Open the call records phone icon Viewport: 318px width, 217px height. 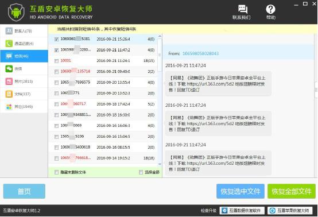[9, 44]
